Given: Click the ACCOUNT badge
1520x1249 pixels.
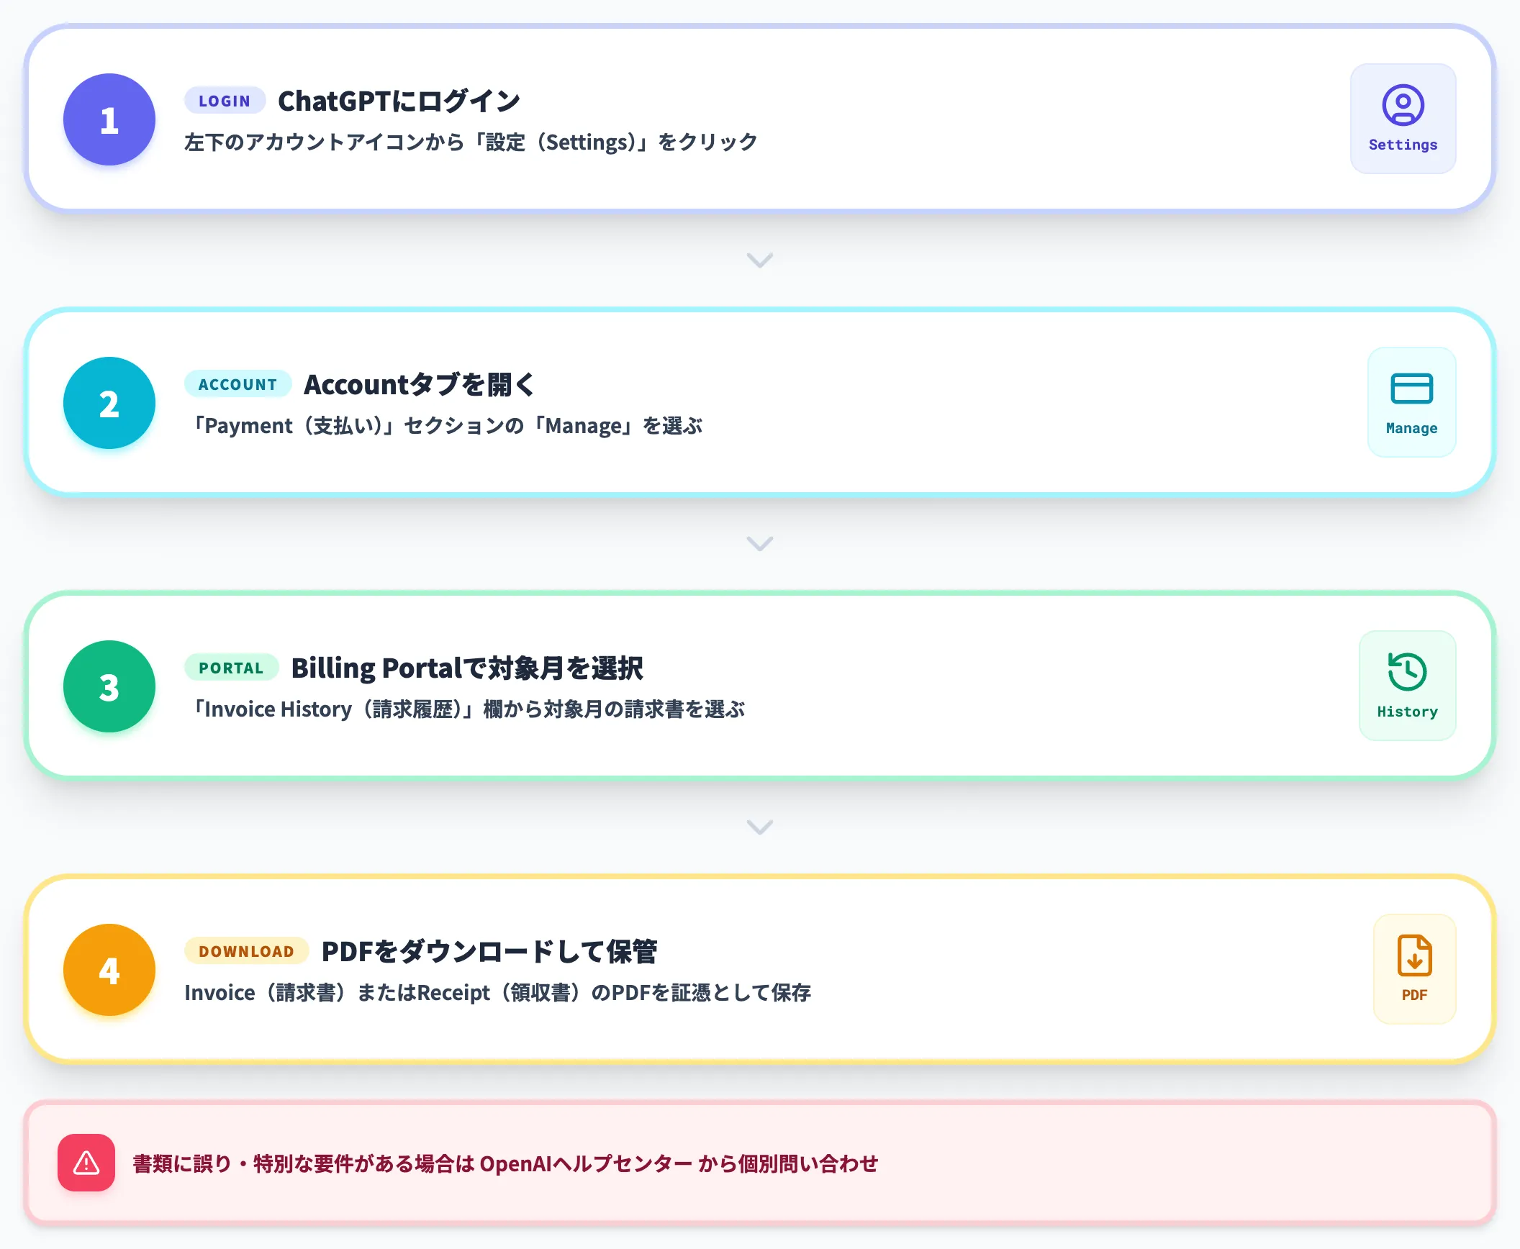Looking at the screenshot, I should tap(237, 384).
